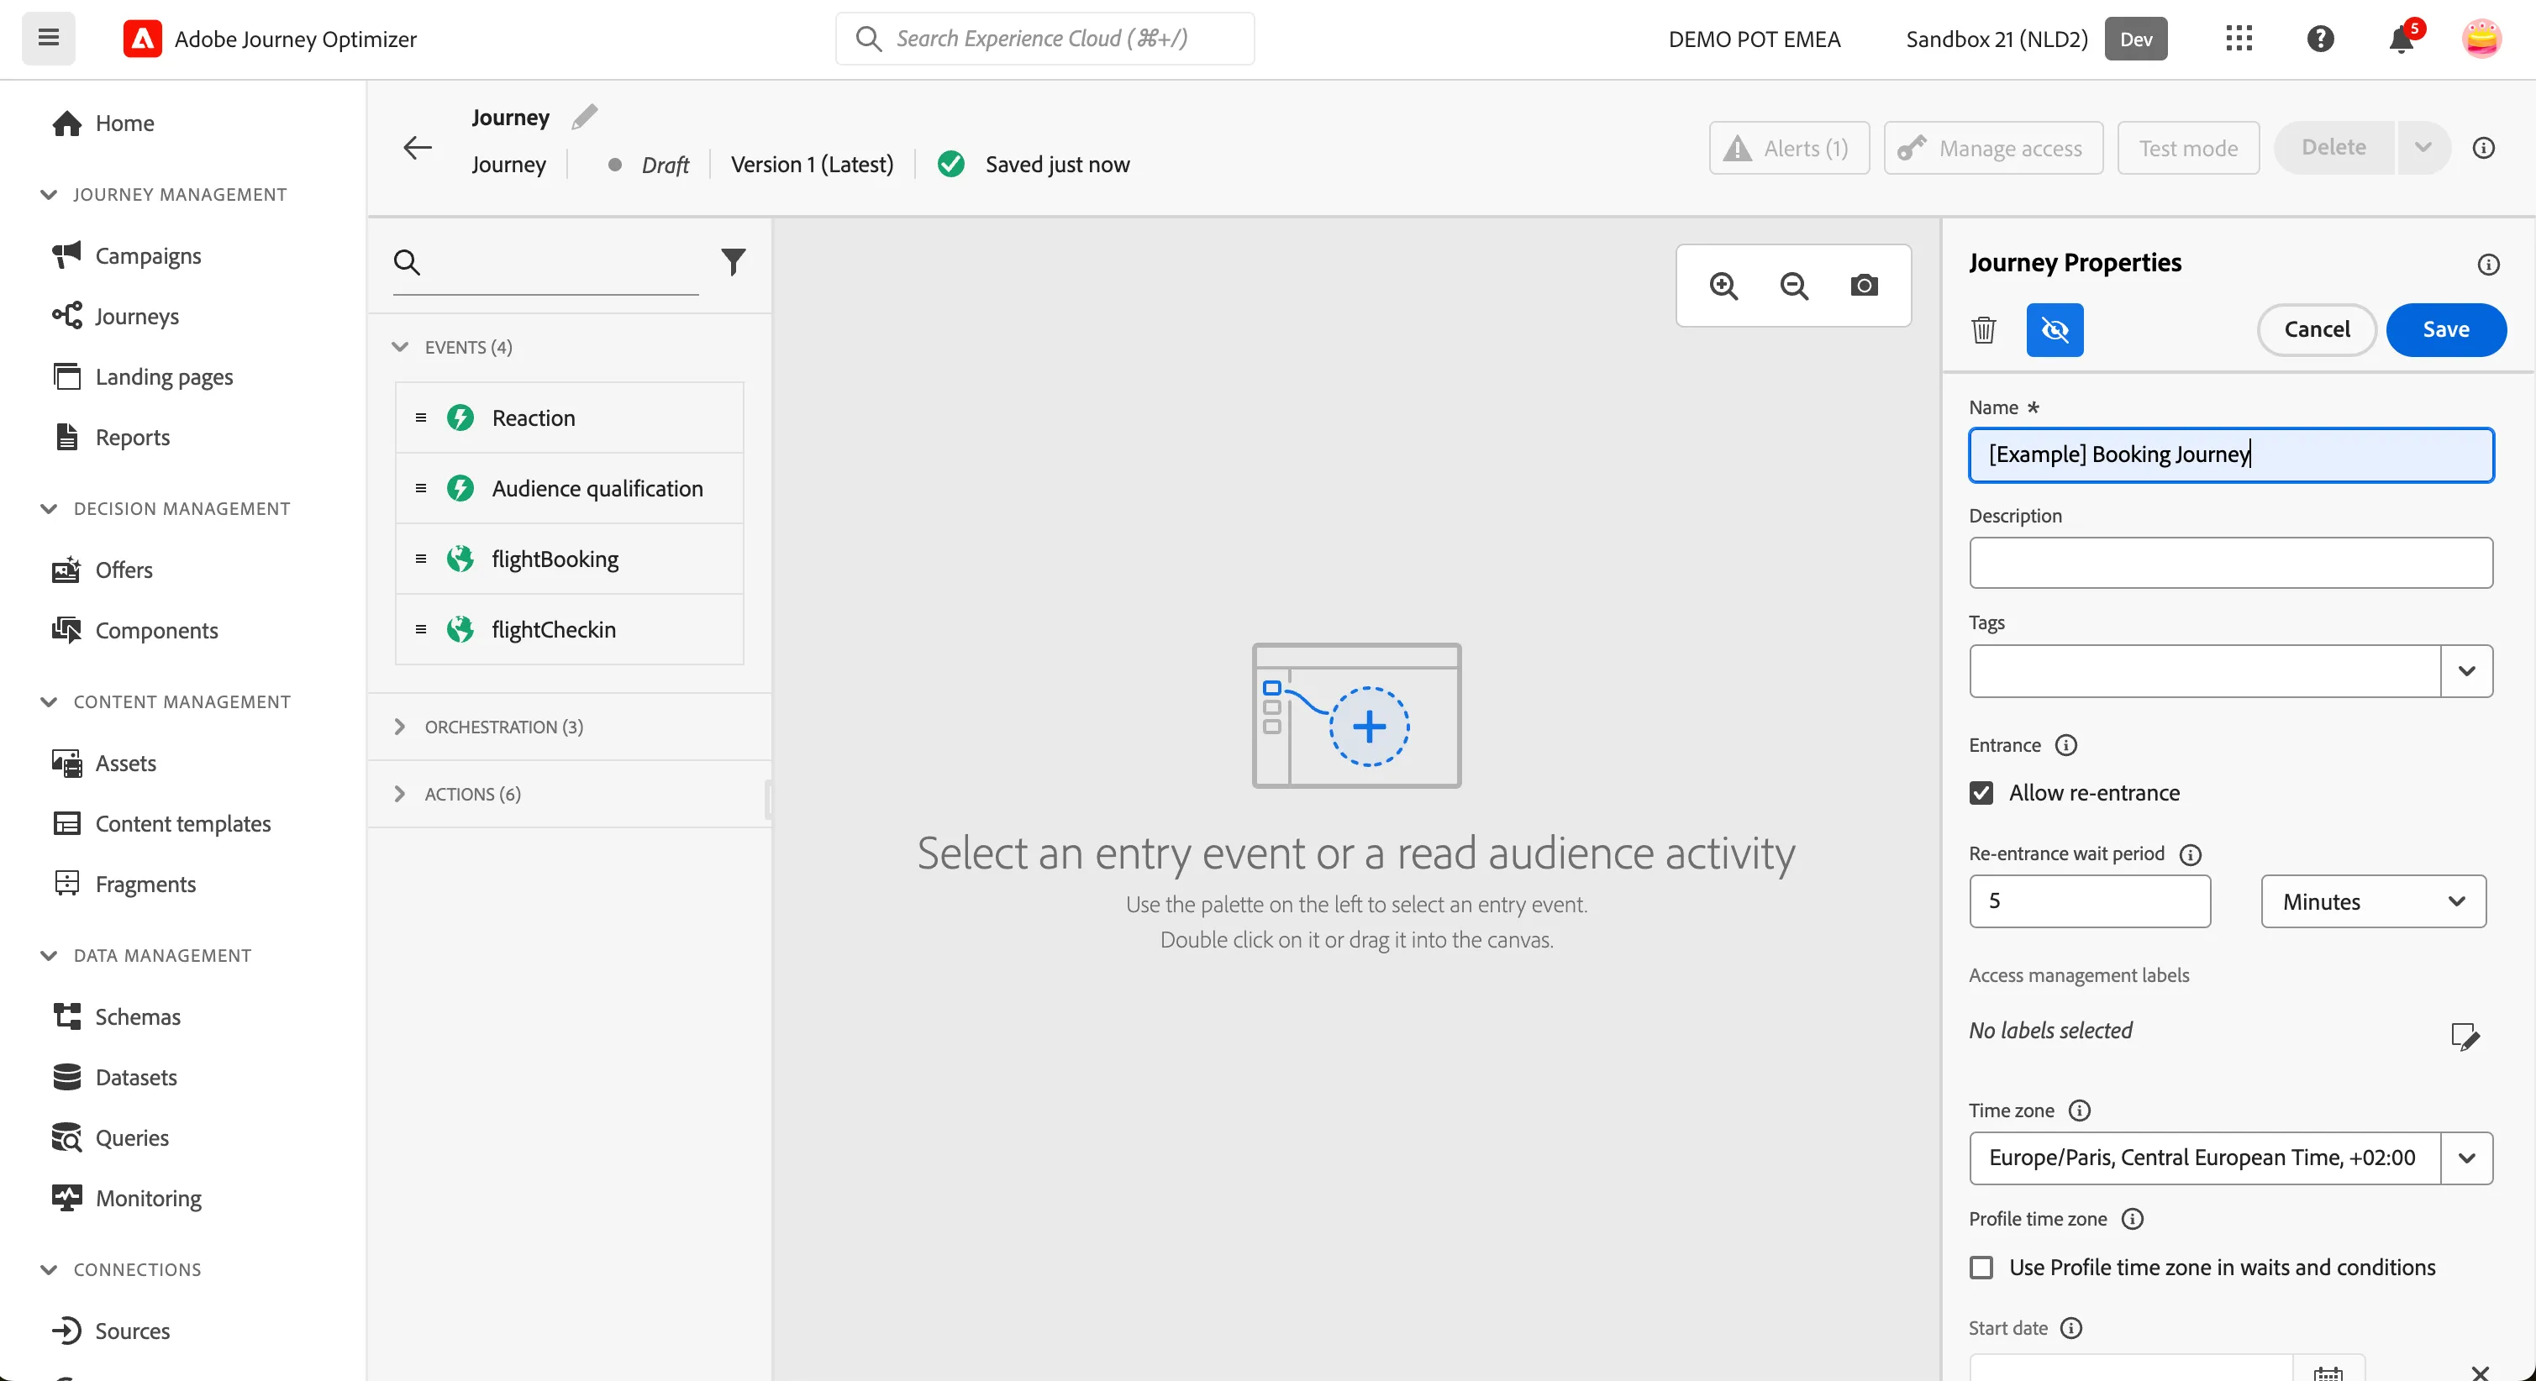Viewport: 2536px width, 1381px height.
Task: Change the Minutes unit dropdown
Action: point(2374,901)
